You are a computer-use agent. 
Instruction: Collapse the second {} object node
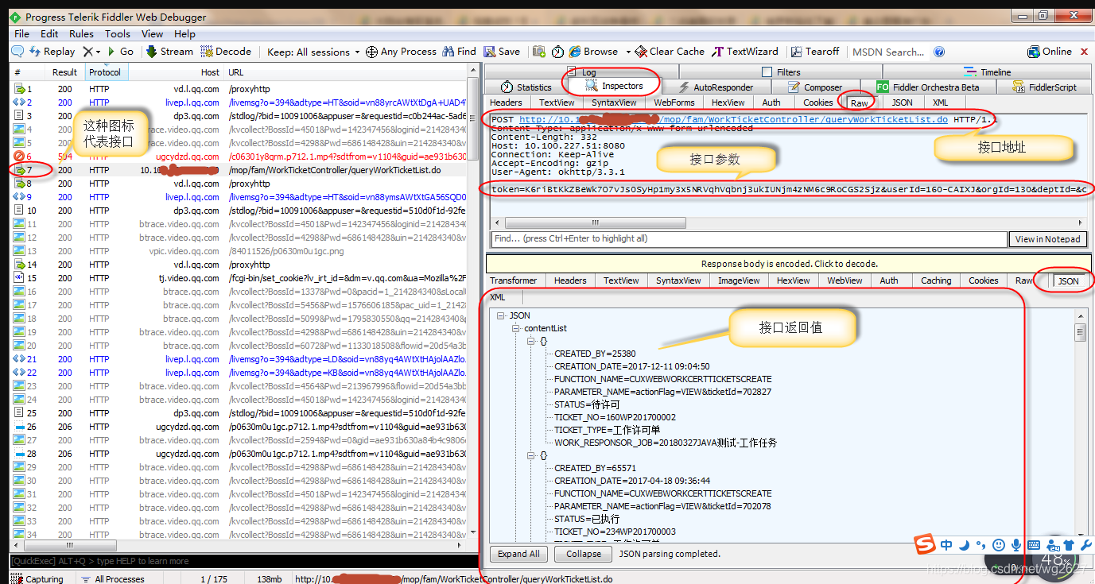[x=532, y=455]
